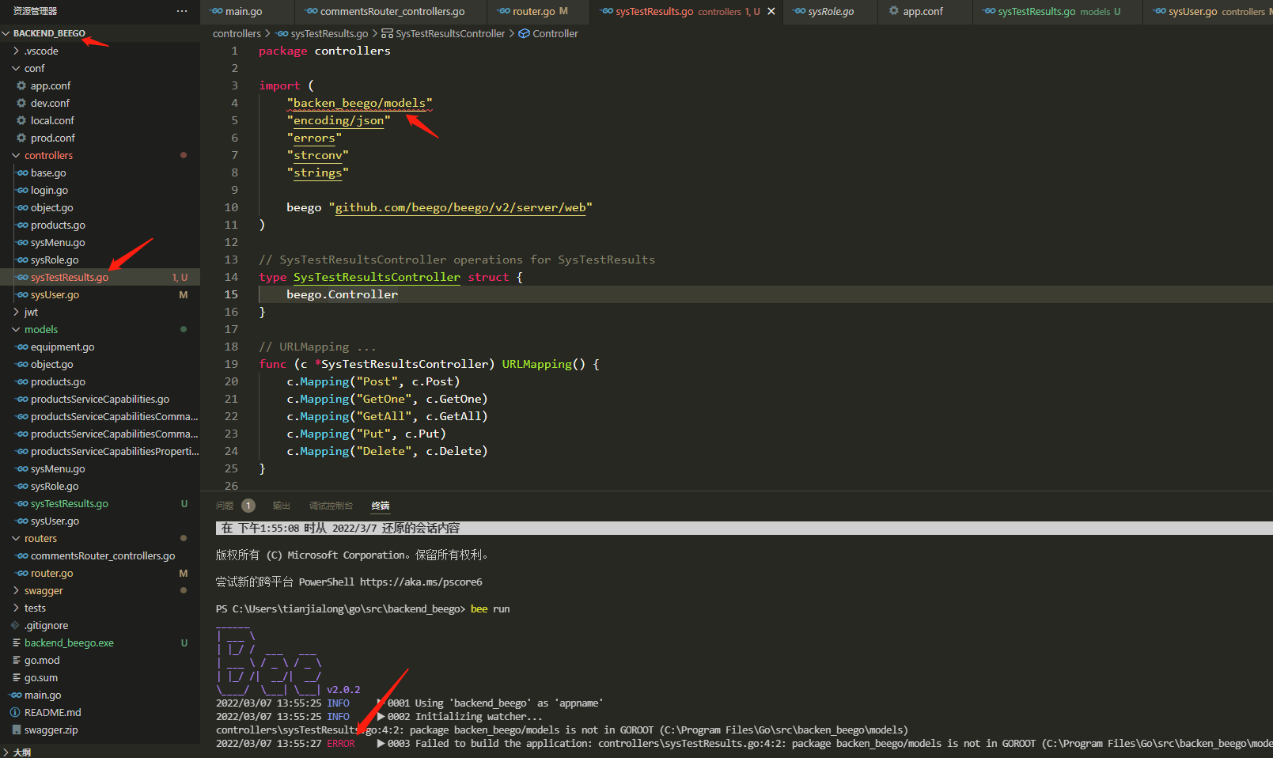The image size is (1273, 758).
Task: Switch to sysTestResults.go models tab
Action: coord(1056,11)
